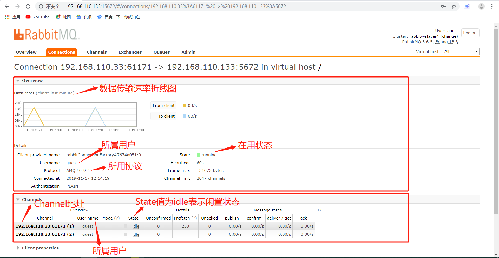
Task: Toggle table columns with +/- control
Action: (x=320, y=210)
